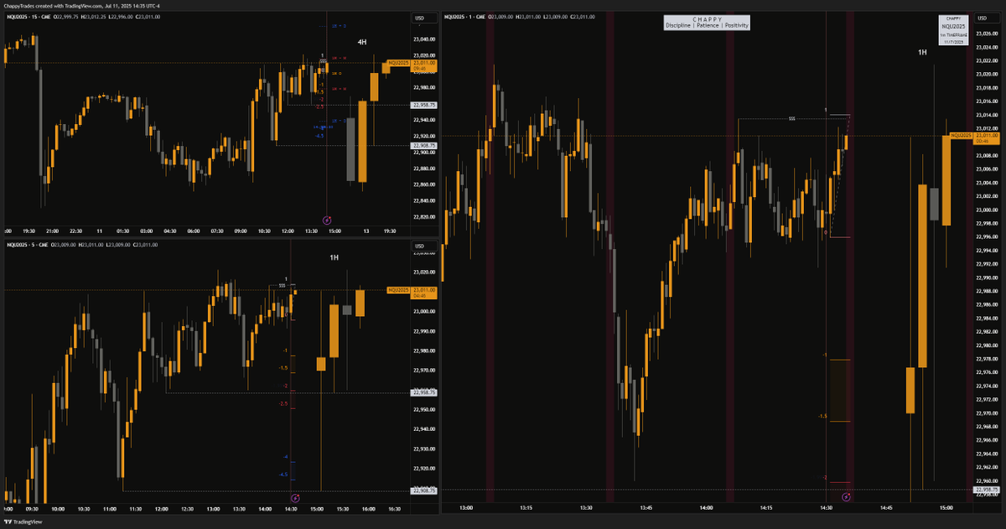Click the 07:30 time axis label
The width and height of the screenshot is (1006, 529).
point(217,231)
